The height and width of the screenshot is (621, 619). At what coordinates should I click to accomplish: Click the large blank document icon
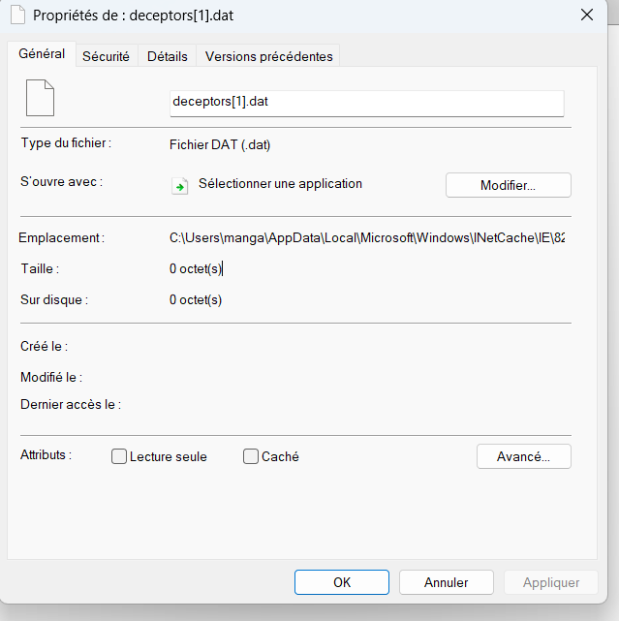[x=40, y=98]
